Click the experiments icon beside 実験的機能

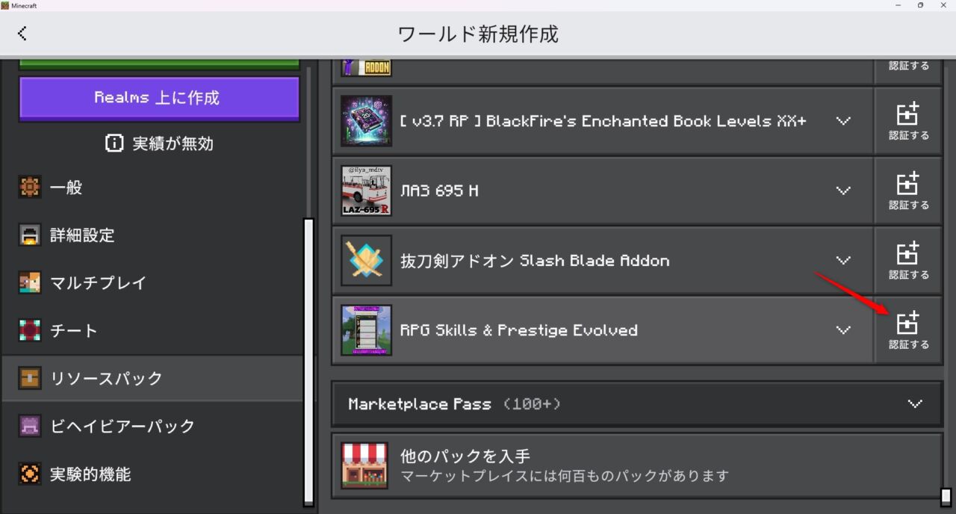(x=30, y=474)
